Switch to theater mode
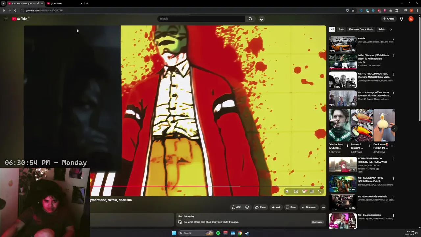 [312, 191]
